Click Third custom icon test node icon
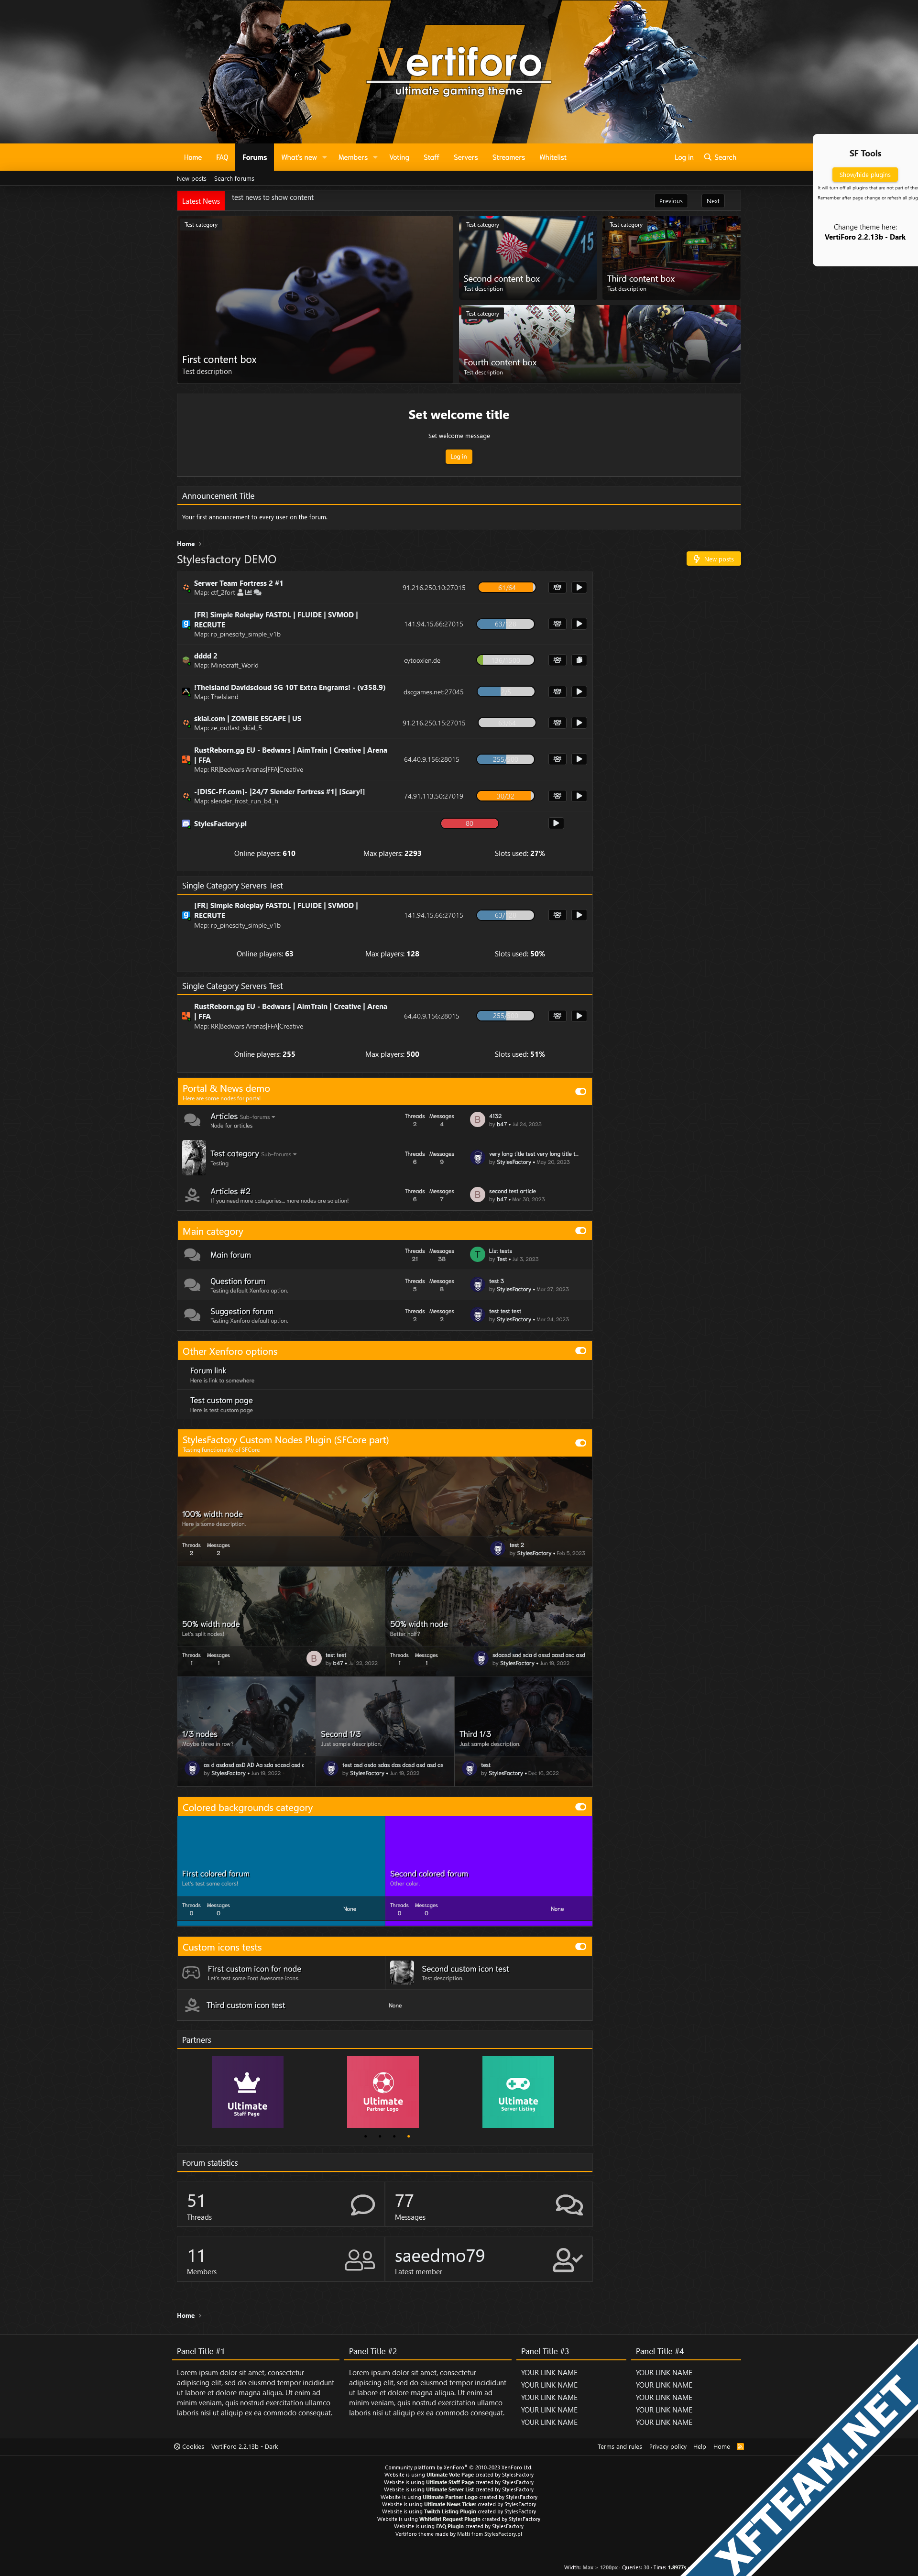Viewport: 918px width, 2576px height. [x=192, y=2005]
